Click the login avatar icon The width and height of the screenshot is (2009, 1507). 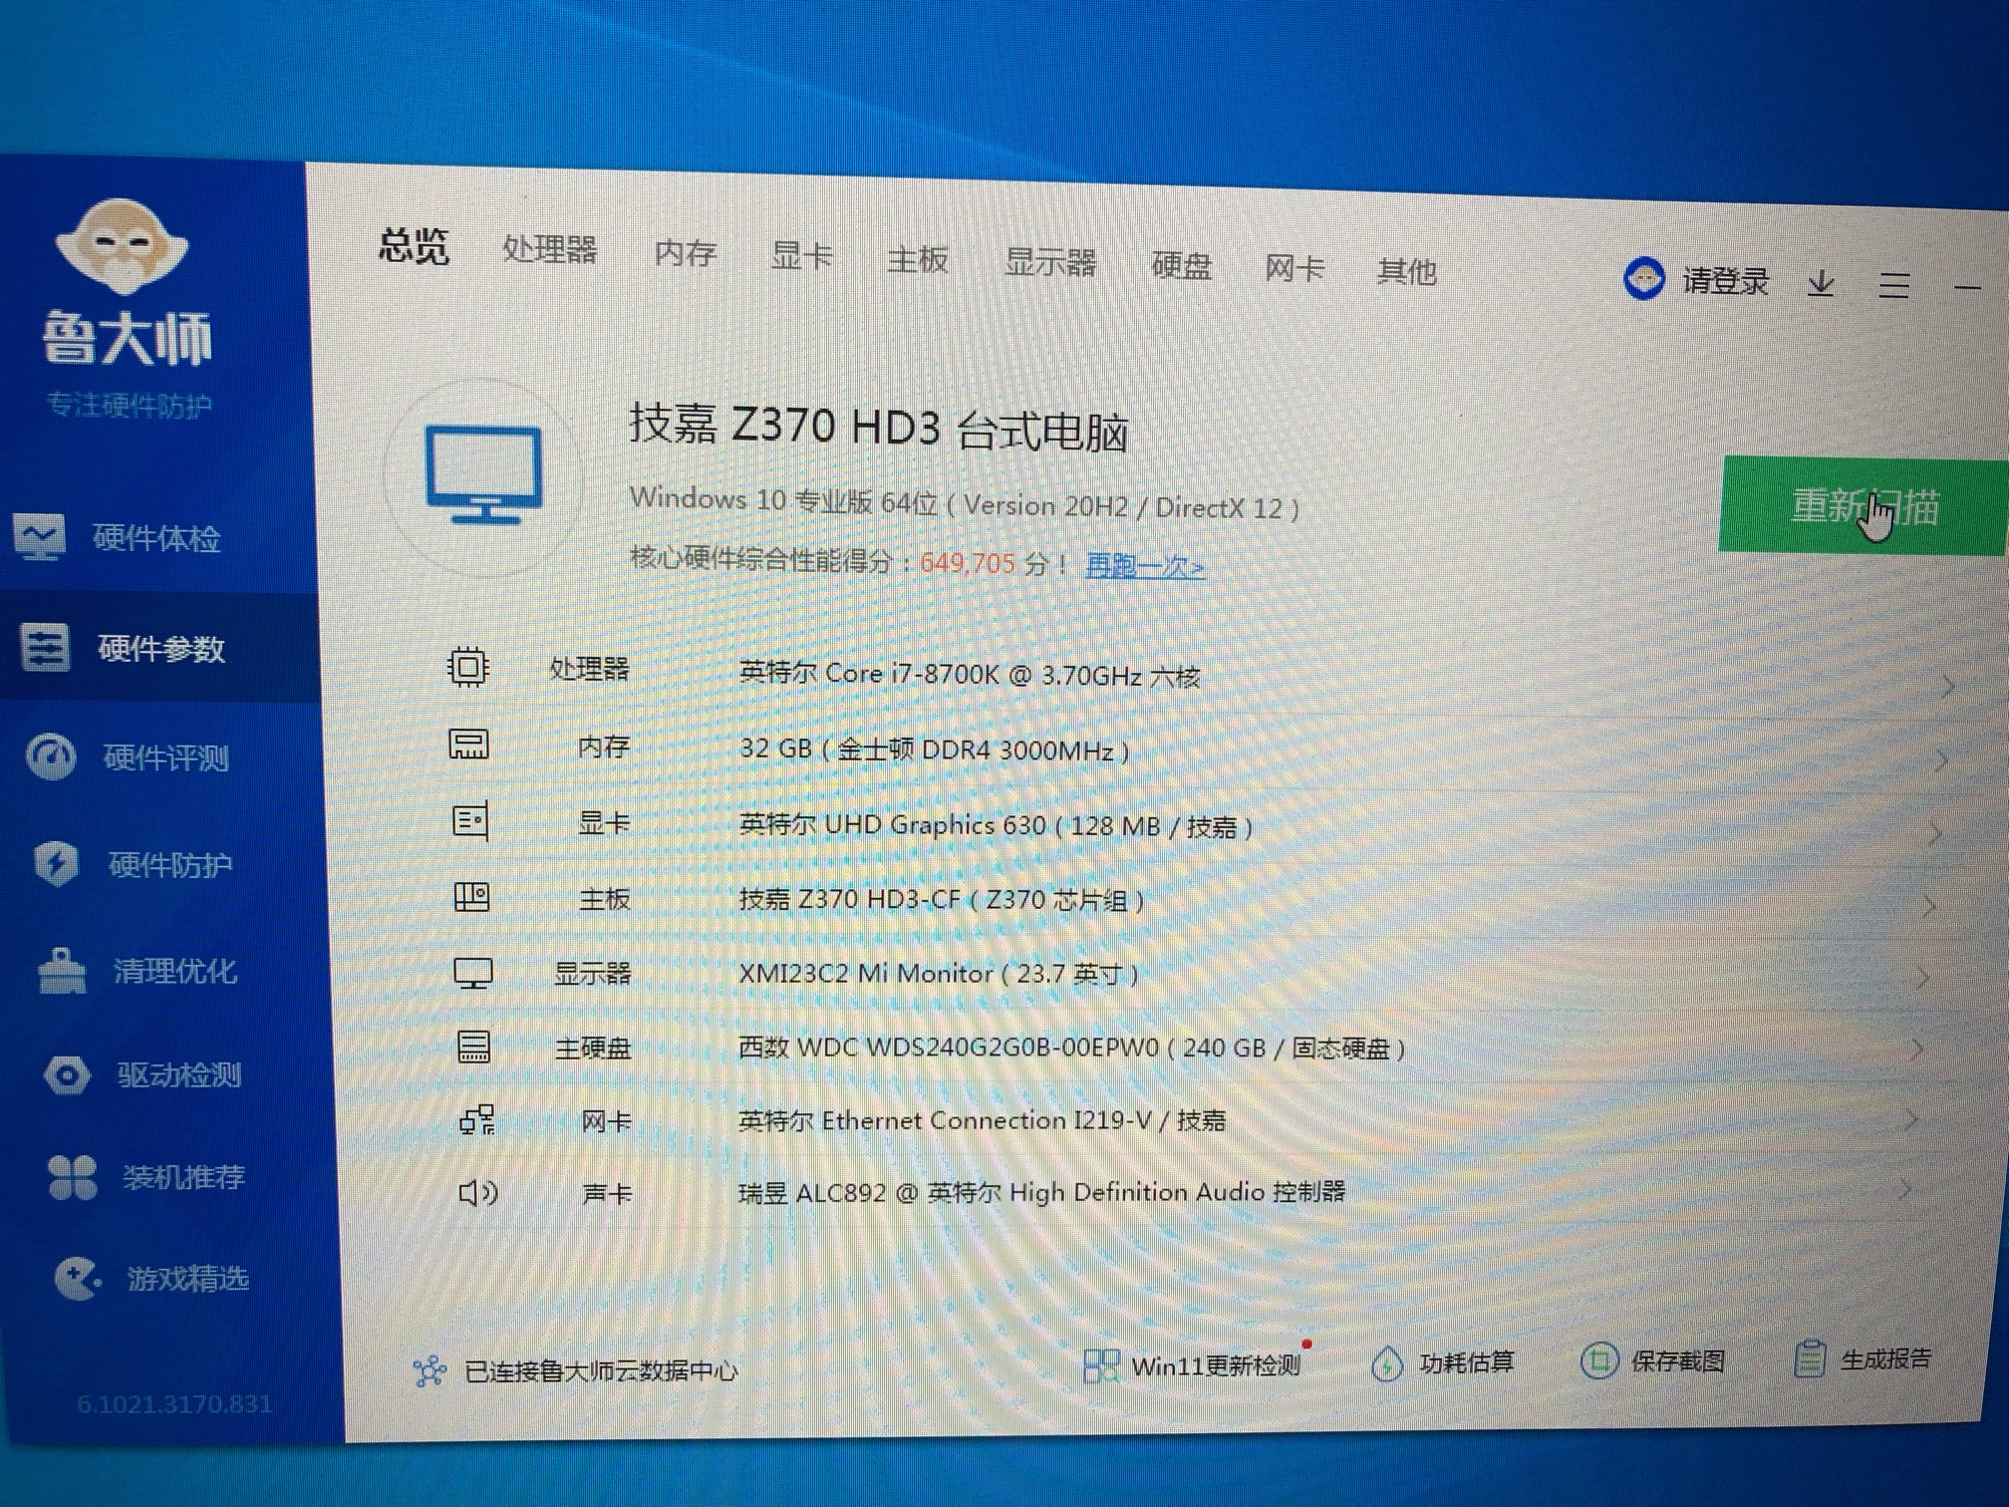click(x=1643, y=278)
